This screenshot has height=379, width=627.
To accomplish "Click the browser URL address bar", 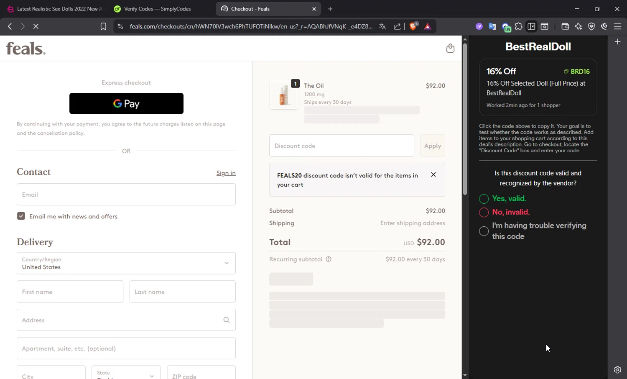I will tap(251, 26).
